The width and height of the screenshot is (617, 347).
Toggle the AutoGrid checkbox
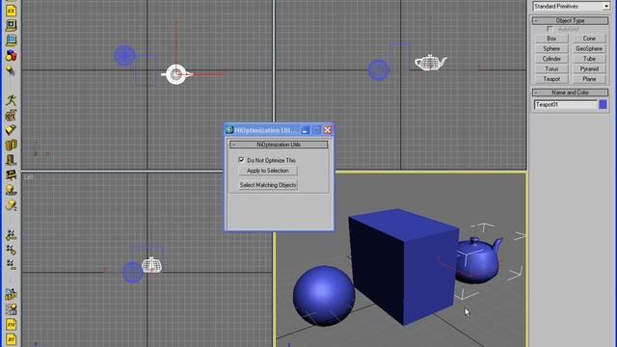550,29
